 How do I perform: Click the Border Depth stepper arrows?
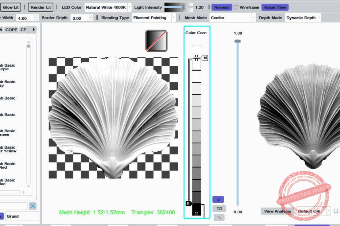(91, 18)
